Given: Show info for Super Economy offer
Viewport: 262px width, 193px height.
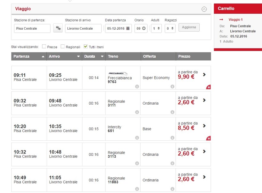Looking at the screenshot, I should pyautogui.click(x=172, y=86).
